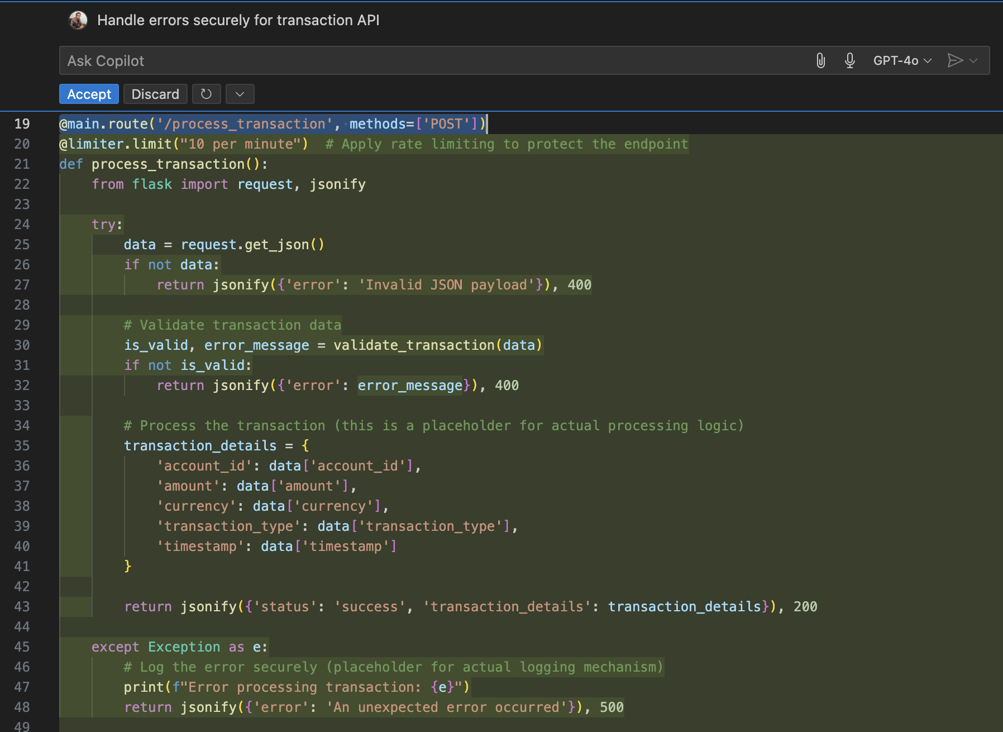Screen dimensions: 1003x732
Task: Regenerate the suggestion with the rerun icon
Action: [206, 94]
